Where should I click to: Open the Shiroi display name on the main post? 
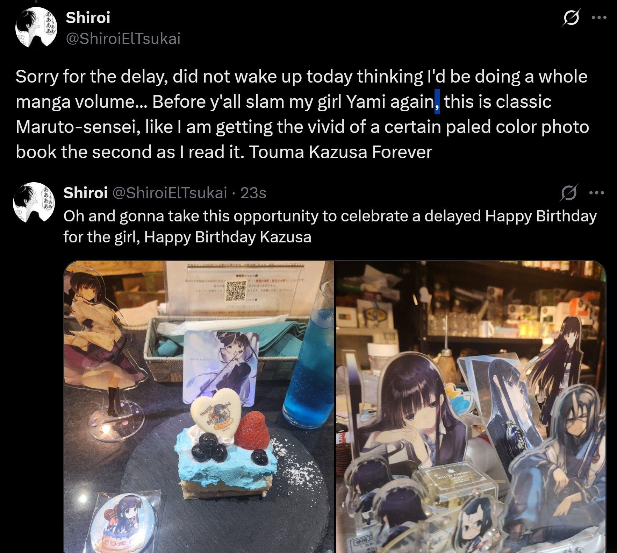[88, 17]
